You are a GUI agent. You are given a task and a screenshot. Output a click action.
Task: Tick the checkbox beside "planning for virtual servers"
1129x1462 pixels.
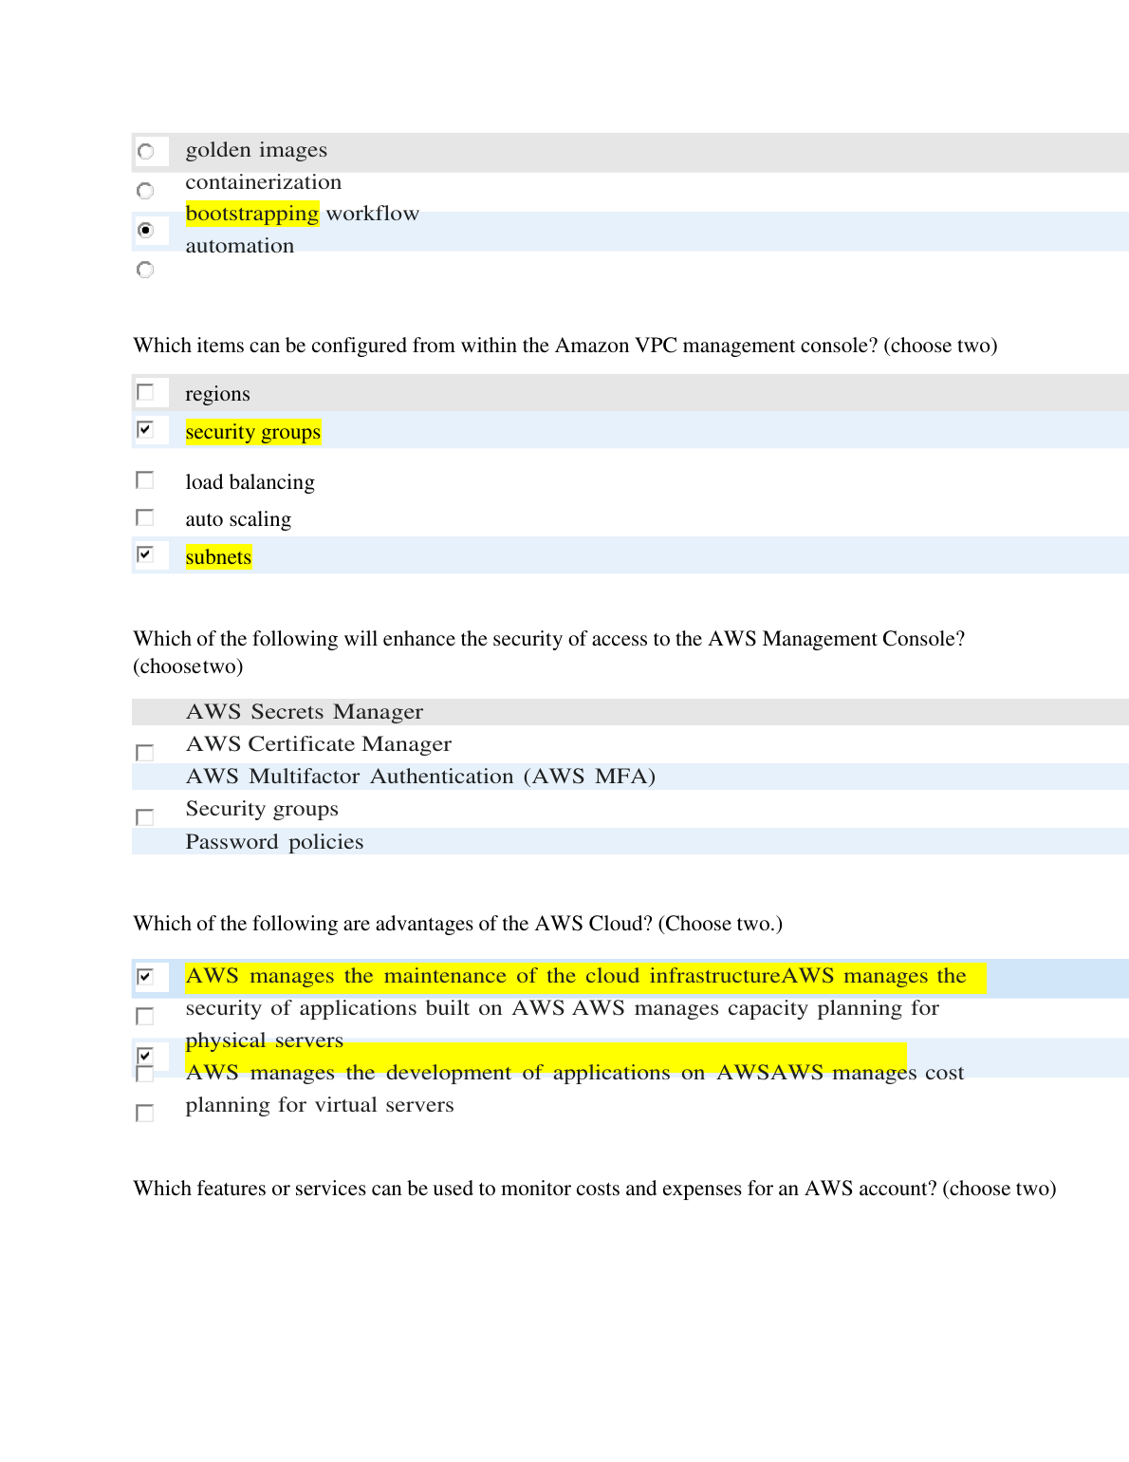point(145,1113)
